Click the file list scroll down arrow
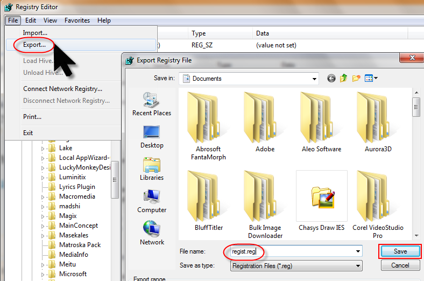Screen dimensions: 424x281 tap(416, 236)
